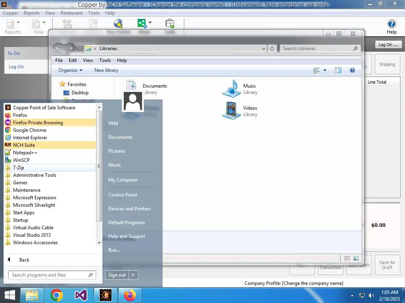Click the Search programs and files box
This screenshot has height=303, width=405.
(52, 275)
